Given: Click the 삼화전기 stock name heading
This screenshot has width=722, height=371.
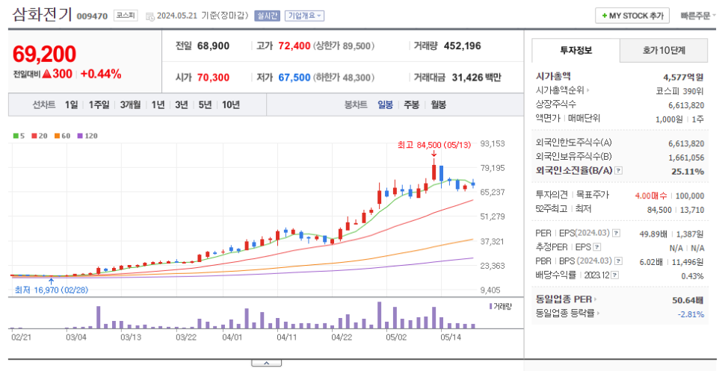Looking at the screenshot, I should pyautogui.click(x=42, y=15).
